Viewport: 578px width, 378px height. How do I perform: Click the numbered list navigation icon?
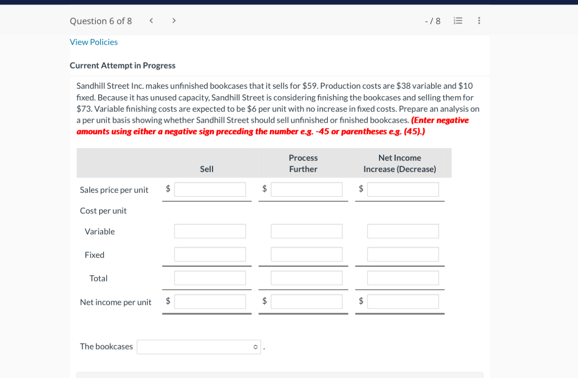[x=458, y=21]
